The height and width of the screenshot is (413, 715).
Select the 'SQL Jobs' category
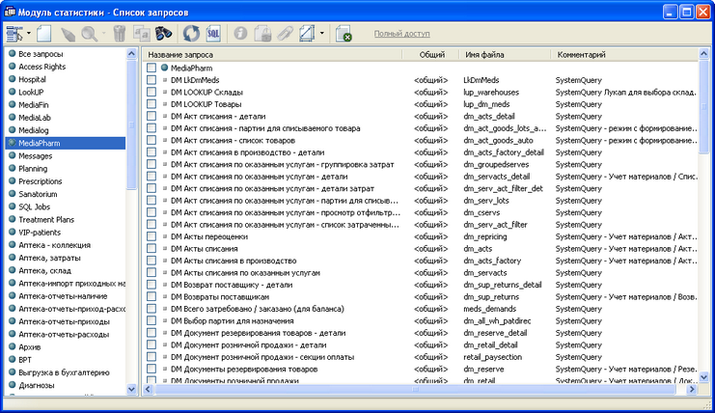point(34,206)
